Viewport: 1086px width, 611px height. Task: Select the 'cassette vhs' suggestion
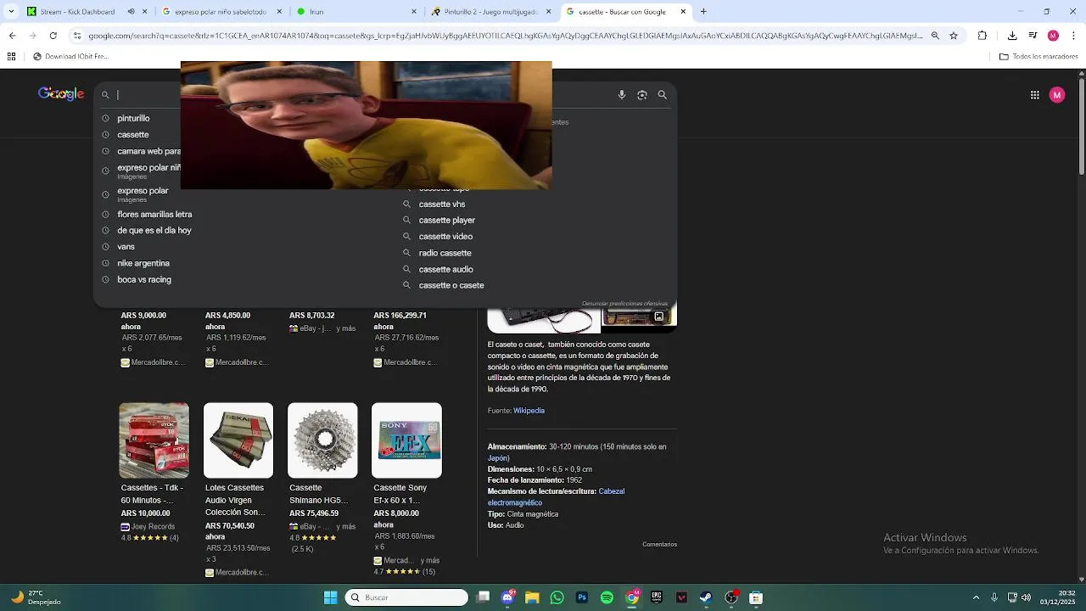click(442, 205)
